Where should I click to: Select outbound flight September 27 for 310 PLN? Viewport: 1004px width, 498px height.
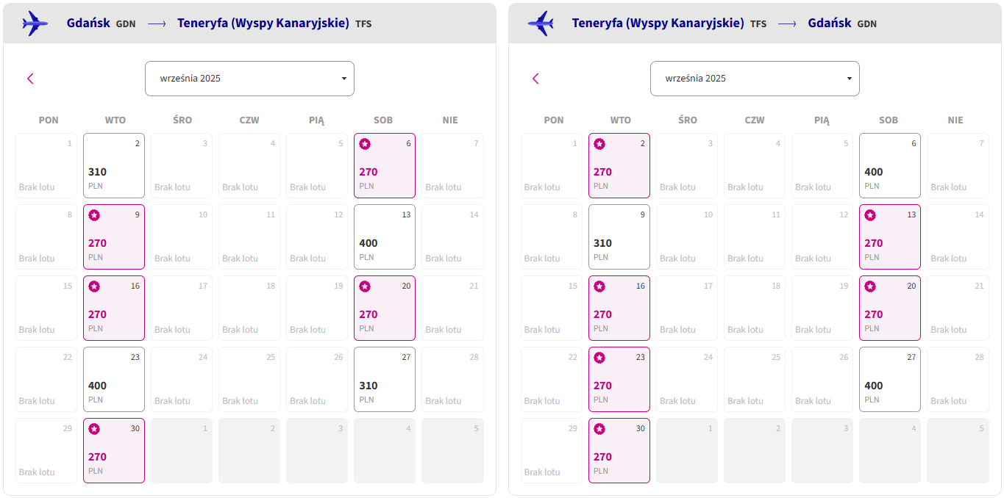(385, 379)
